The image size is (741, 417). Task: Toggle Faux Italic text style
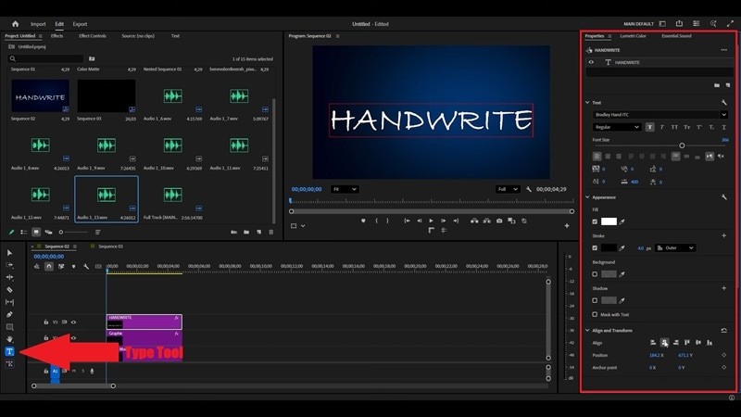[x=662, y=127]
